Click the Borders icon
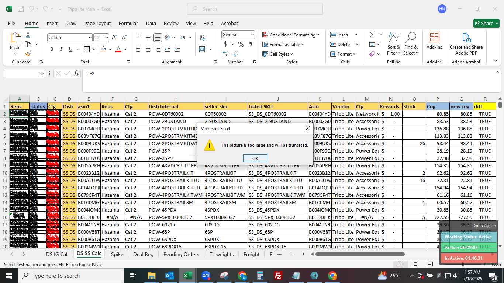 pos(87,49)
